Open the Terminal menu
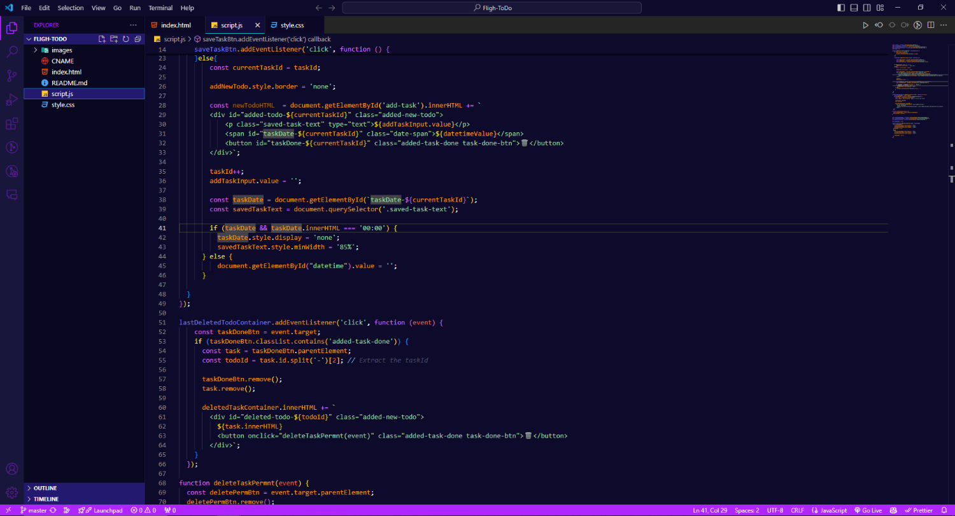 coord(160,8)
